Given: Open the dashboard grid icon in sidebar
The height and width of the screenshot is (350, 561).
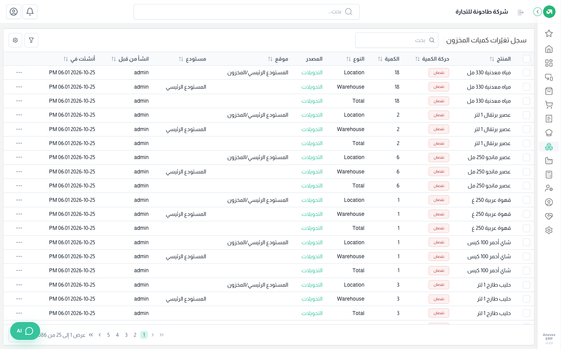Looking at the screenshot, I should click(549, 63).
